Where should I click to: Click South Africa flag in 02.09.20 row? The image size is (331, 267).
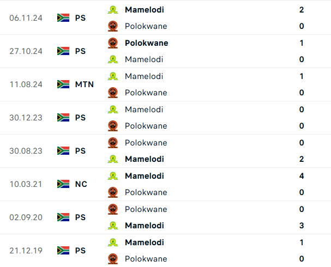63,217
